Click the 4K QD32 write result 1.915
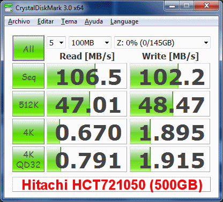The width and height of the screenshot is (223, 202). click(x=170, y=159)
